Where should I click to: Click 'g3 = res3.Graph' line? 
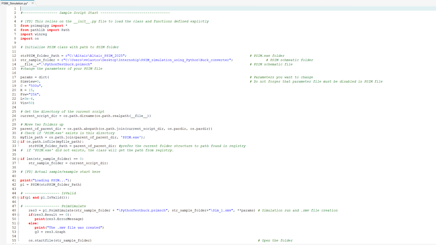pyautogui.click(x=50, y=232)
